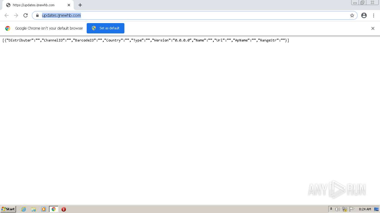Viewport: 380px width, 213px height.
Task: Click the show desktop button
Action: pyautogui.click(x=376, y=209)
